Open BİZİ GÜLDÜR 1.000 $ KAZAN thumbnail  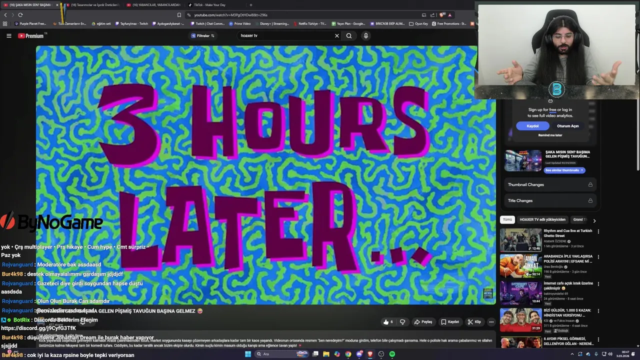pos(520,320)
